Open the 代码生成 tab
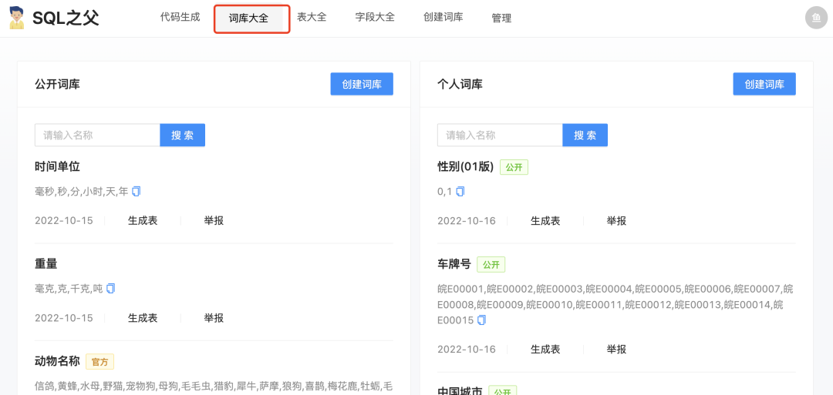833x395 pixels. [x=180, y=17]
